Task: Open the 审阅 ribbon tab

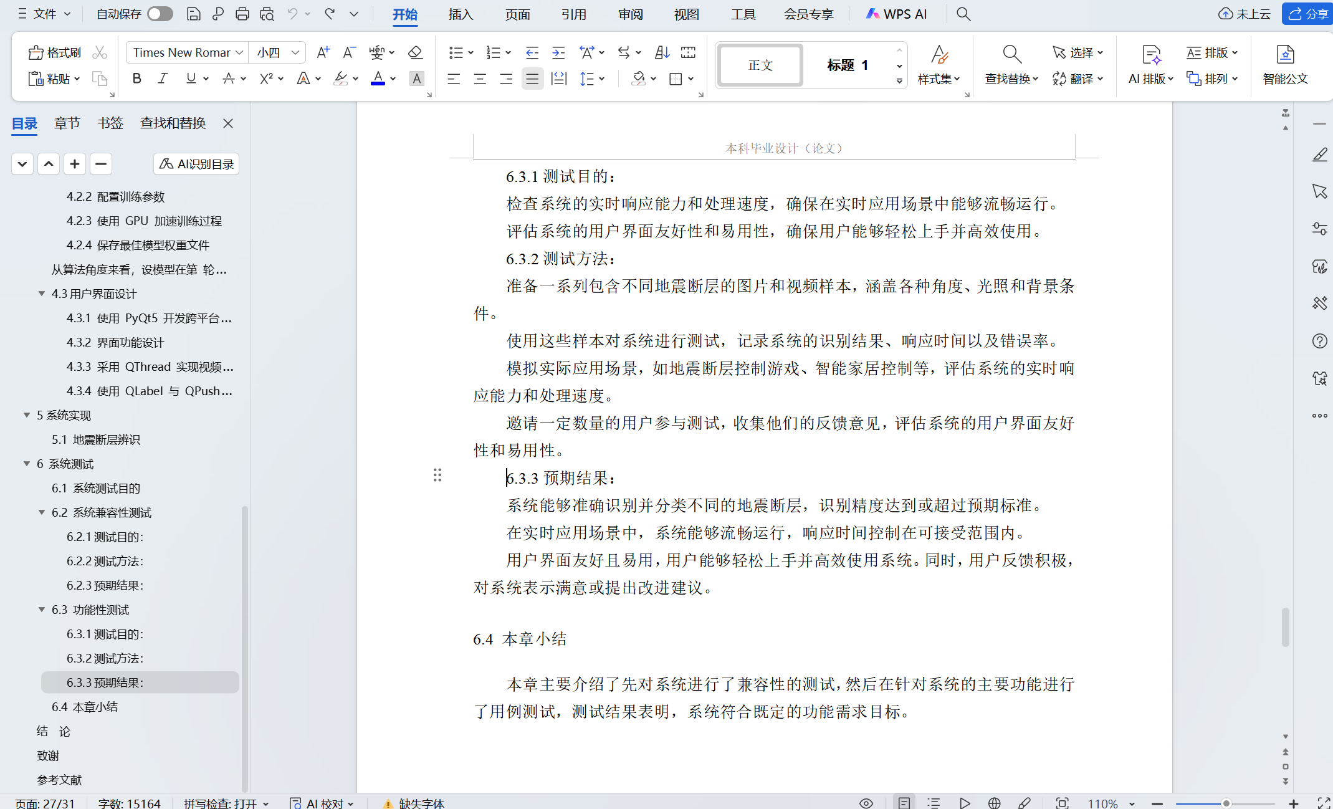Action: pyautogui.click(x=631, y=14)
